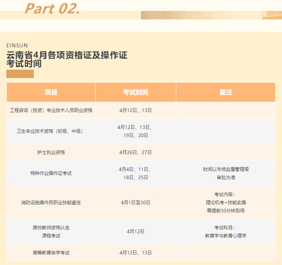Click the EINSUN label above the title
This screenshot has width=282, height=265.
[x=17, y=46]
